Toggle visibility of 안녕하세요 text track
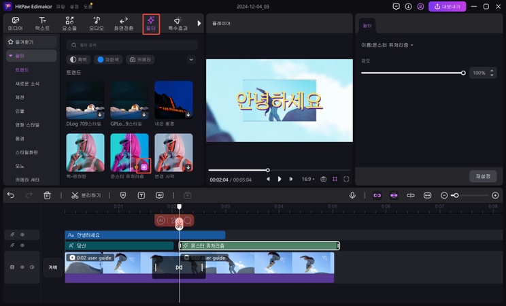The width and height of the screenshot is (506, 306). [22, 235]
